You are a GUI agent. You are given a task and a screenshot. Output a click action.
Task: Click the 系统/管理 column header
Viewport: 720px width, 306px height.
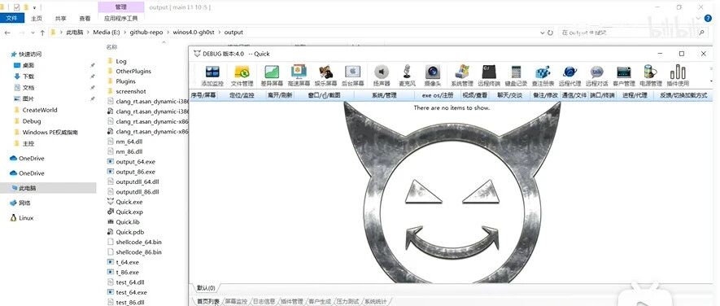tap(384, 95)
